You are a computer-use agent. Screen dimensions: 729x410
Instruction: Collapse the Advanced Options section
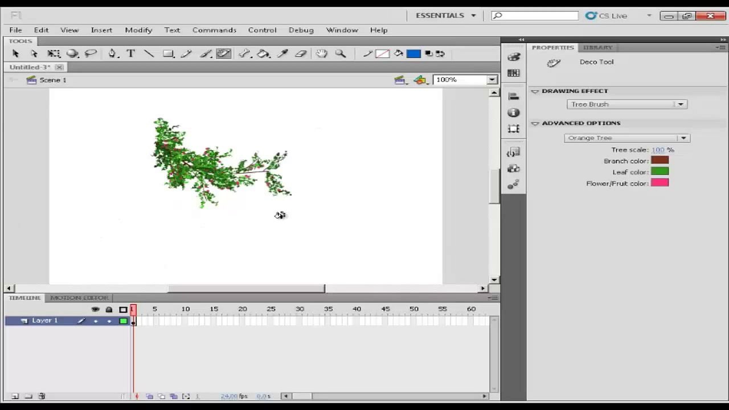(535, 123)
